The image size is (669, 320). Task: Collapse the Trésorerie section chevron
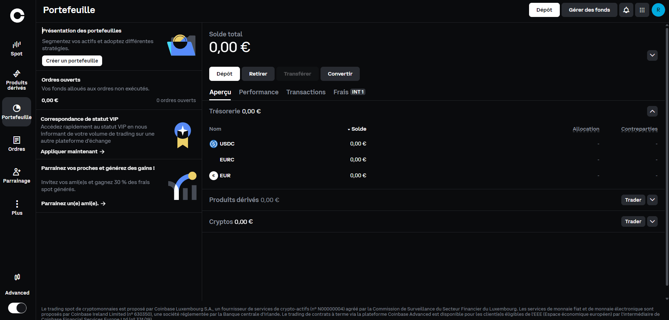(x=652, y=111)
